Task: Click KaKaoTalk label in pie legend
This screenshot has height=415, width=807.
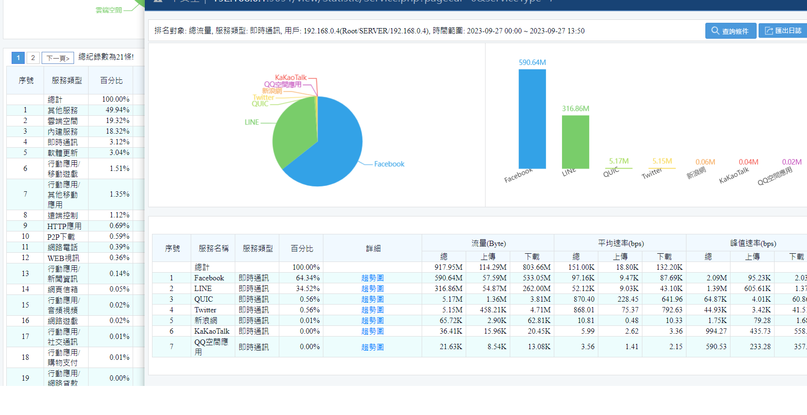Action: click(290, 77)
